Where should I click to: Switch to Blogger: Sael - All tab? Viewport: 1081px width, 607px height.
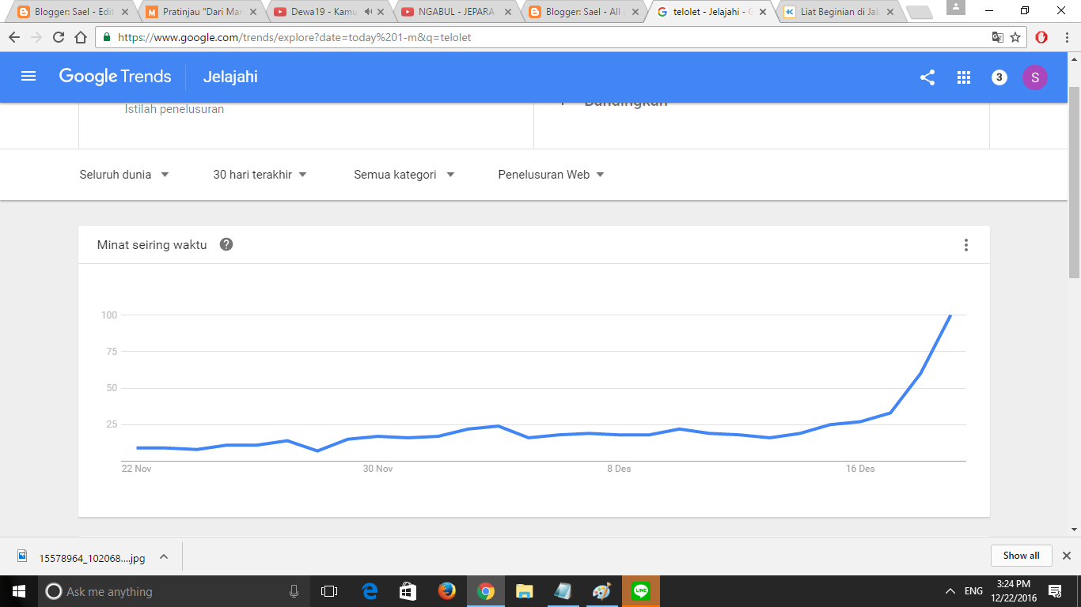click(x=584, y=12)
